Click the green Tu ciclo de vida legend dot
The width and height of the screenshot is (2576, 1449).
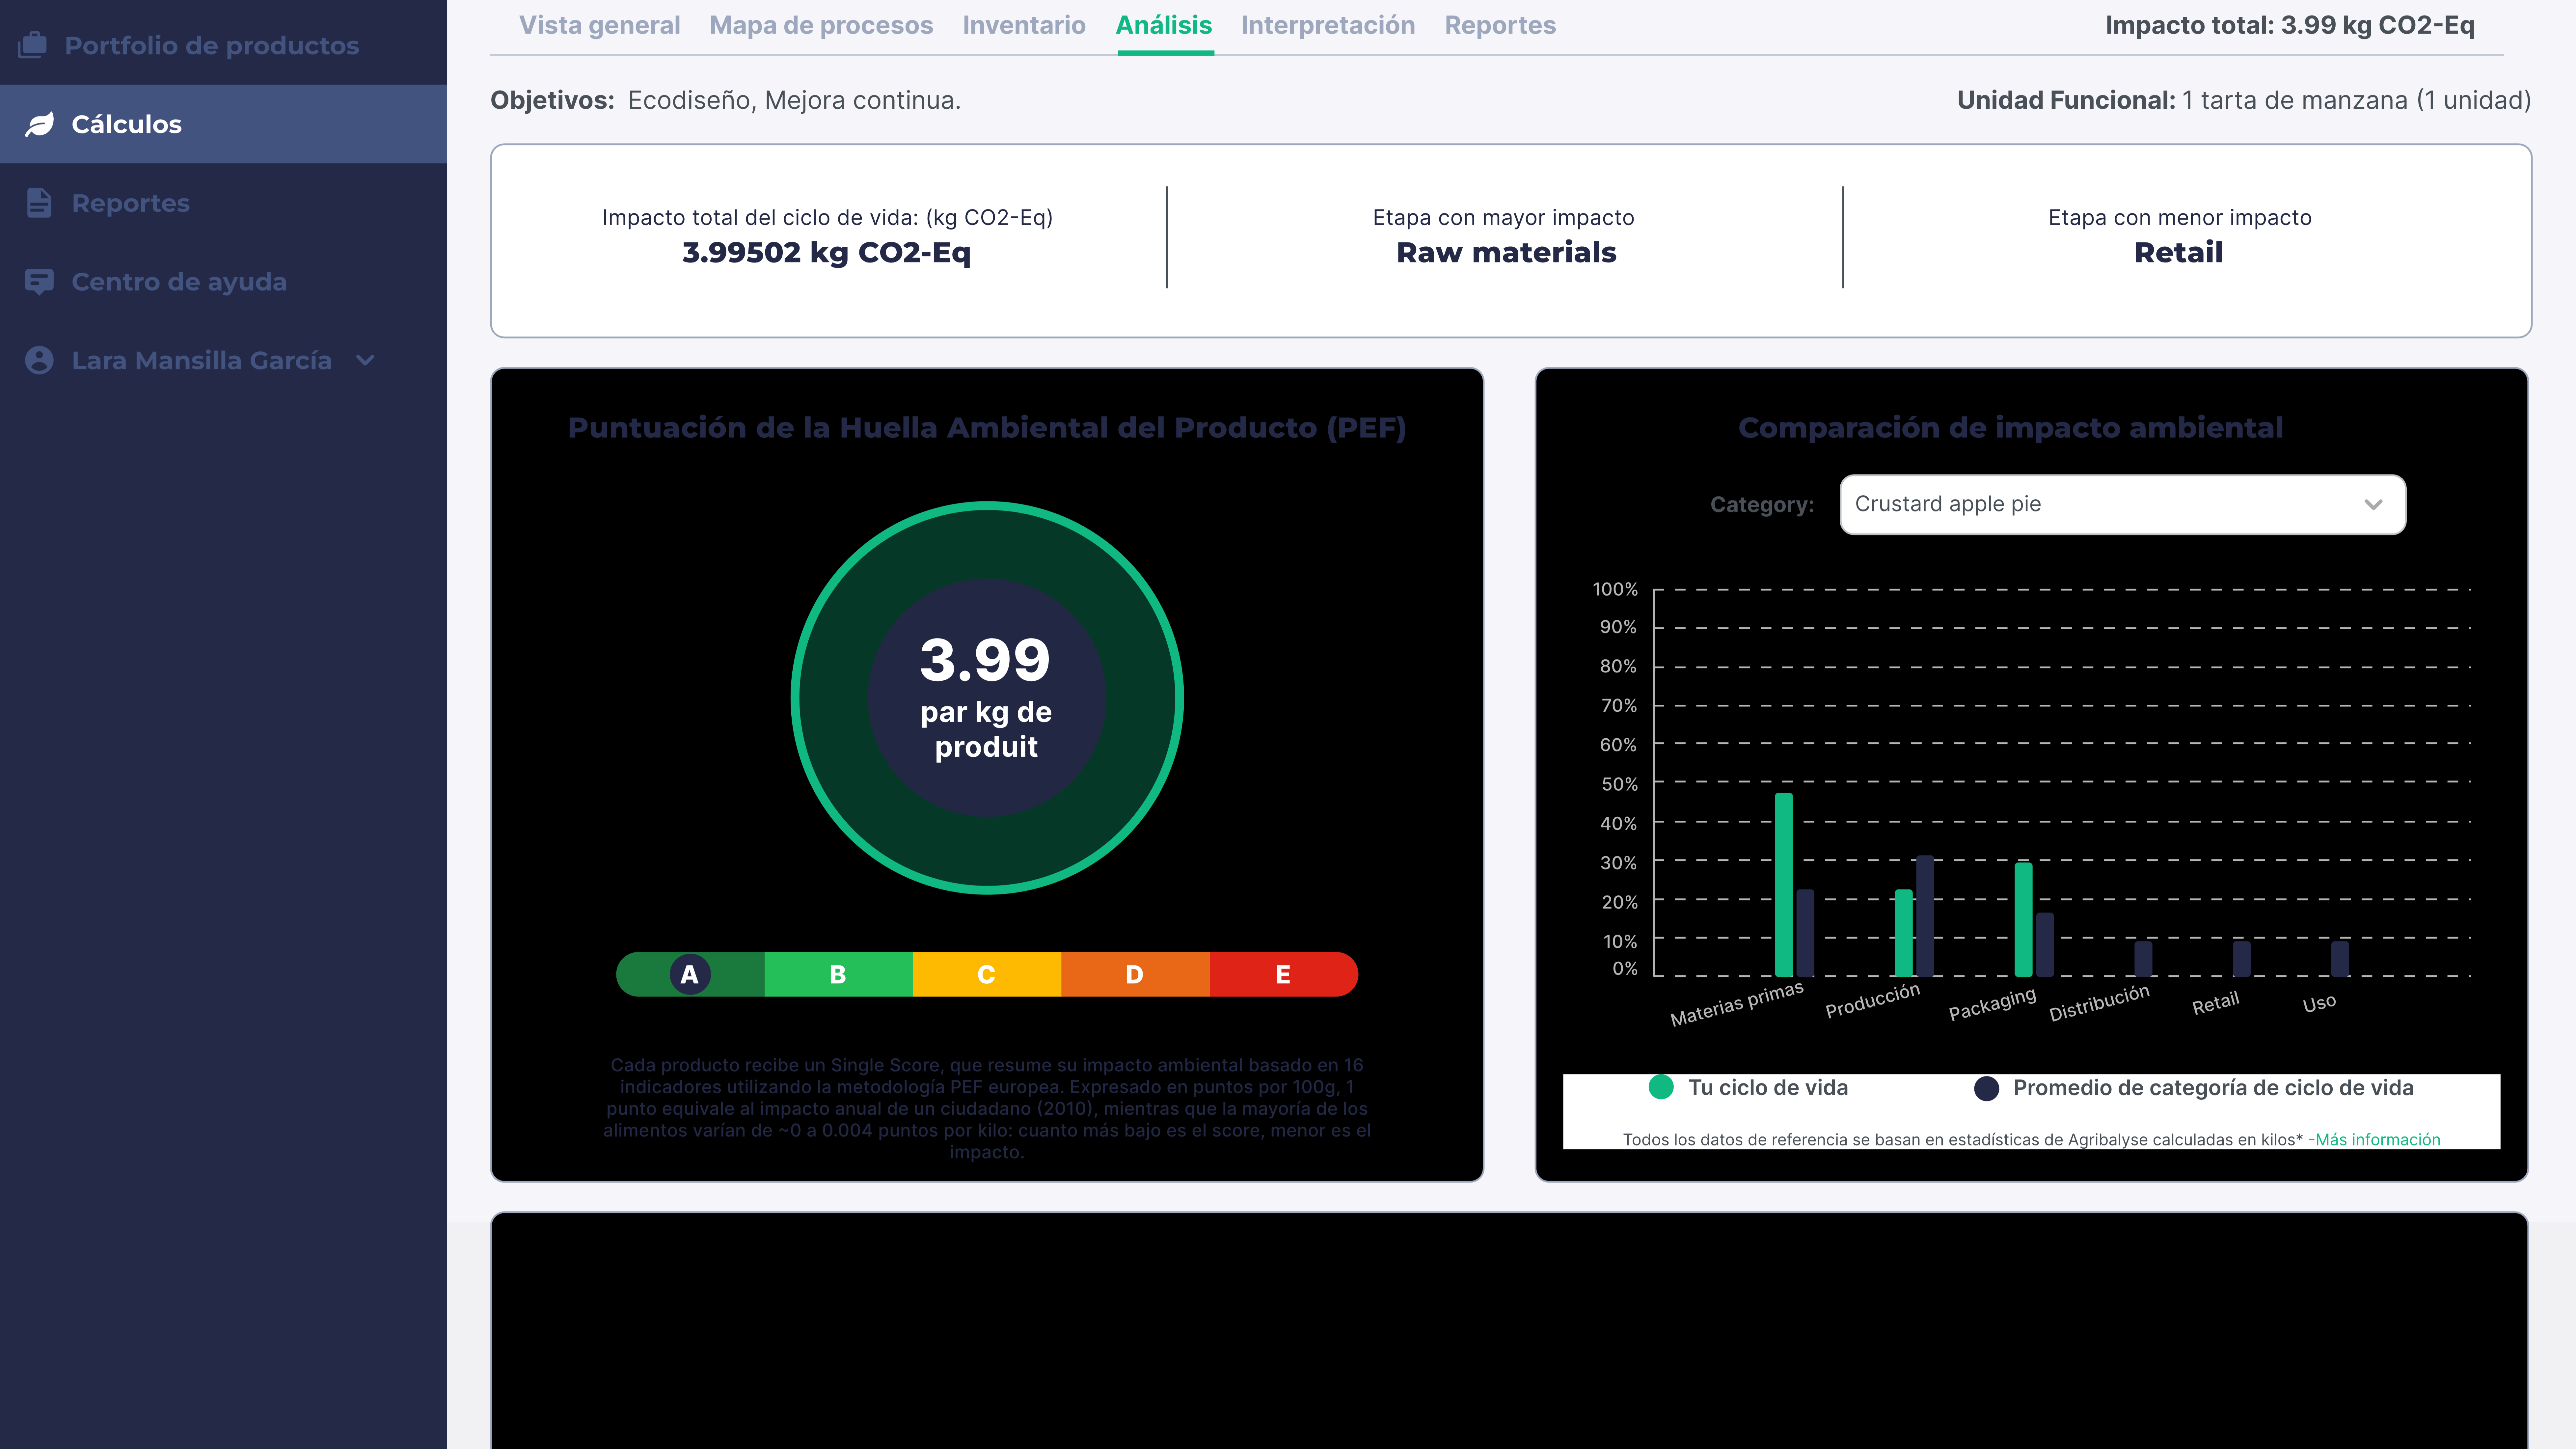(1661, 1087)
